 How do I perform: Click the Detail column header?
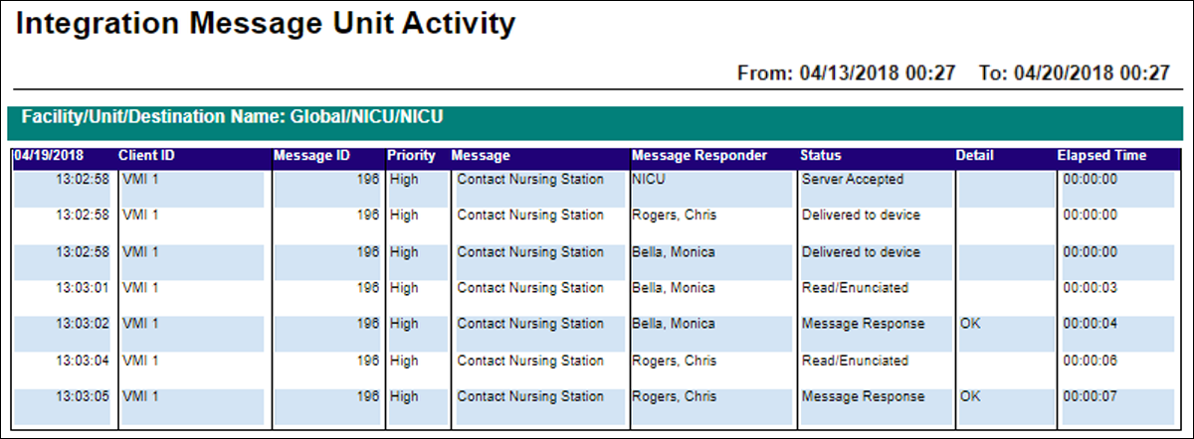[974, 156]
